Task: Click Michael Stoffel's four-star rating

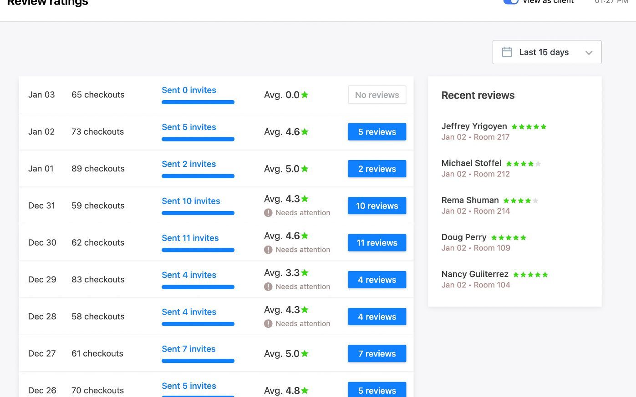Action: [x=523, y=164]
